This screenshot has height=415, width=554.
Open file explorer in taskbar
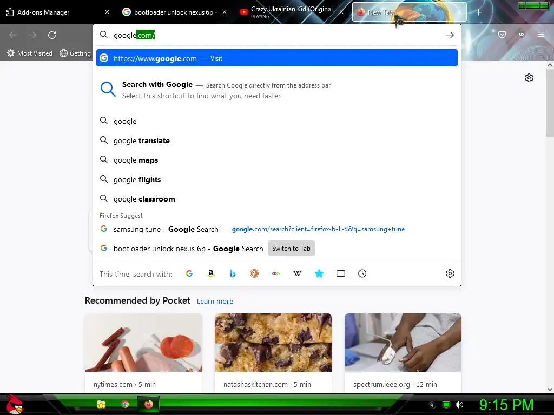[x=101, y=404]
